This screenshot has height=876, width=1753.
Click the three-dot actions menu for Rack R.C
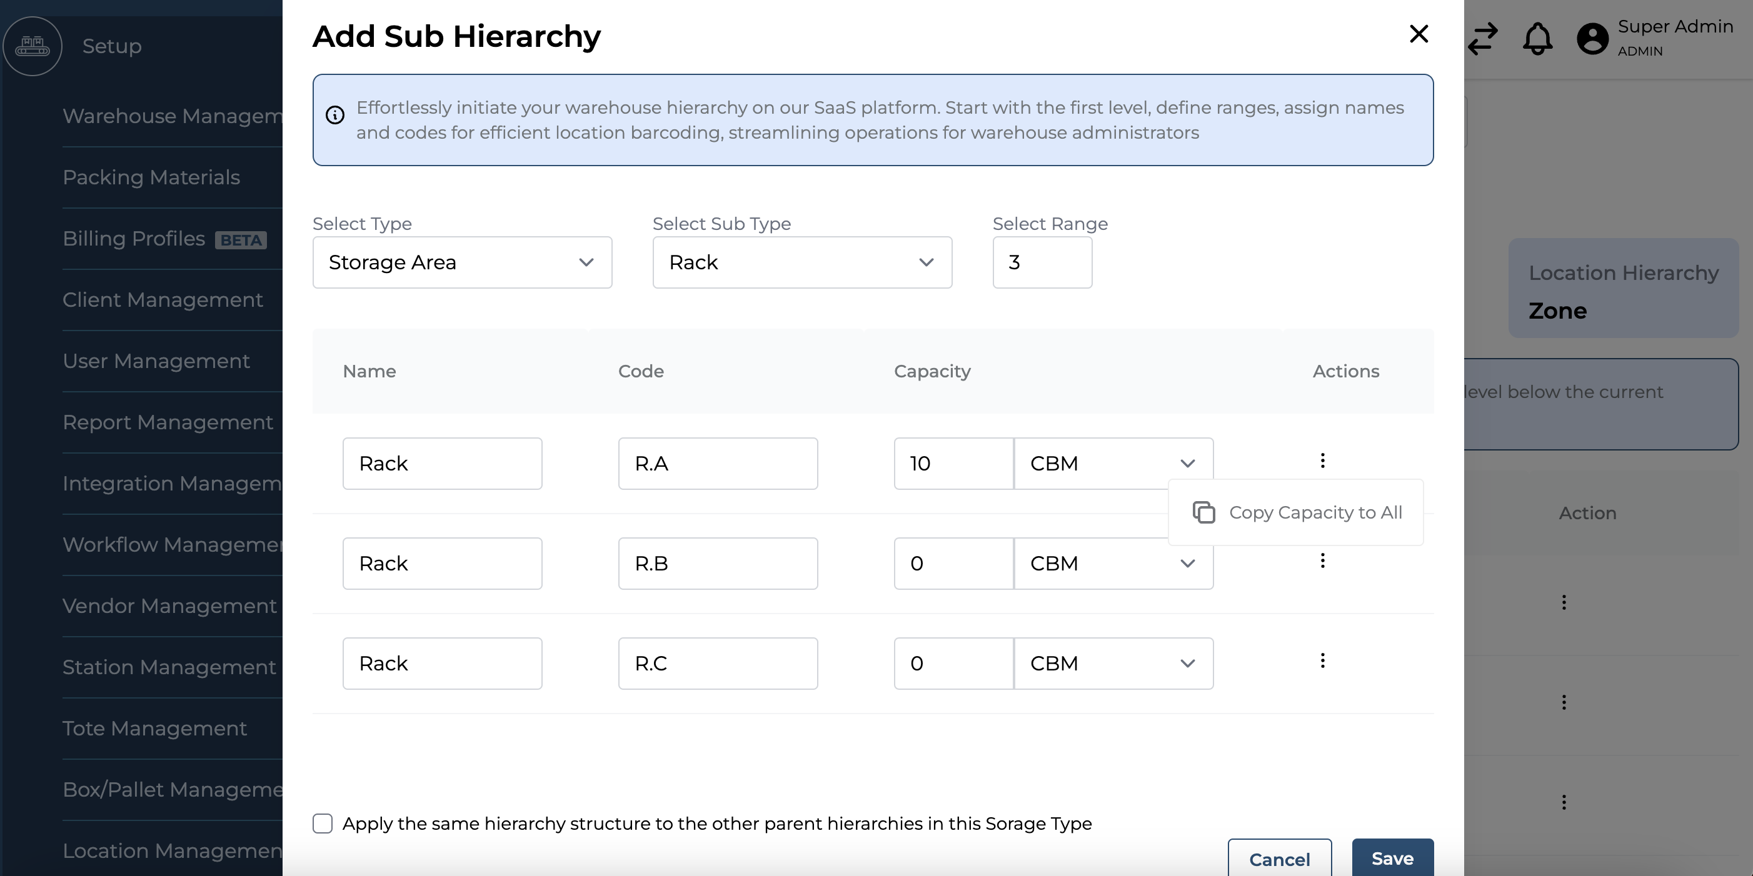click(x=1323, y=662)
